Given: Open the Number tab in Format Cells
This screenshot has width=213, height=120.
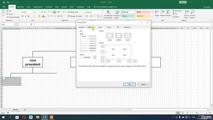Looking at the screenshot, I should (x=82, y=27).
